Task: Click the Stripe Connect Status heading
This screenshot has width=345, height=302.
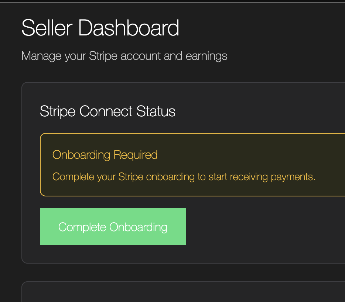Action: [107, 111]
